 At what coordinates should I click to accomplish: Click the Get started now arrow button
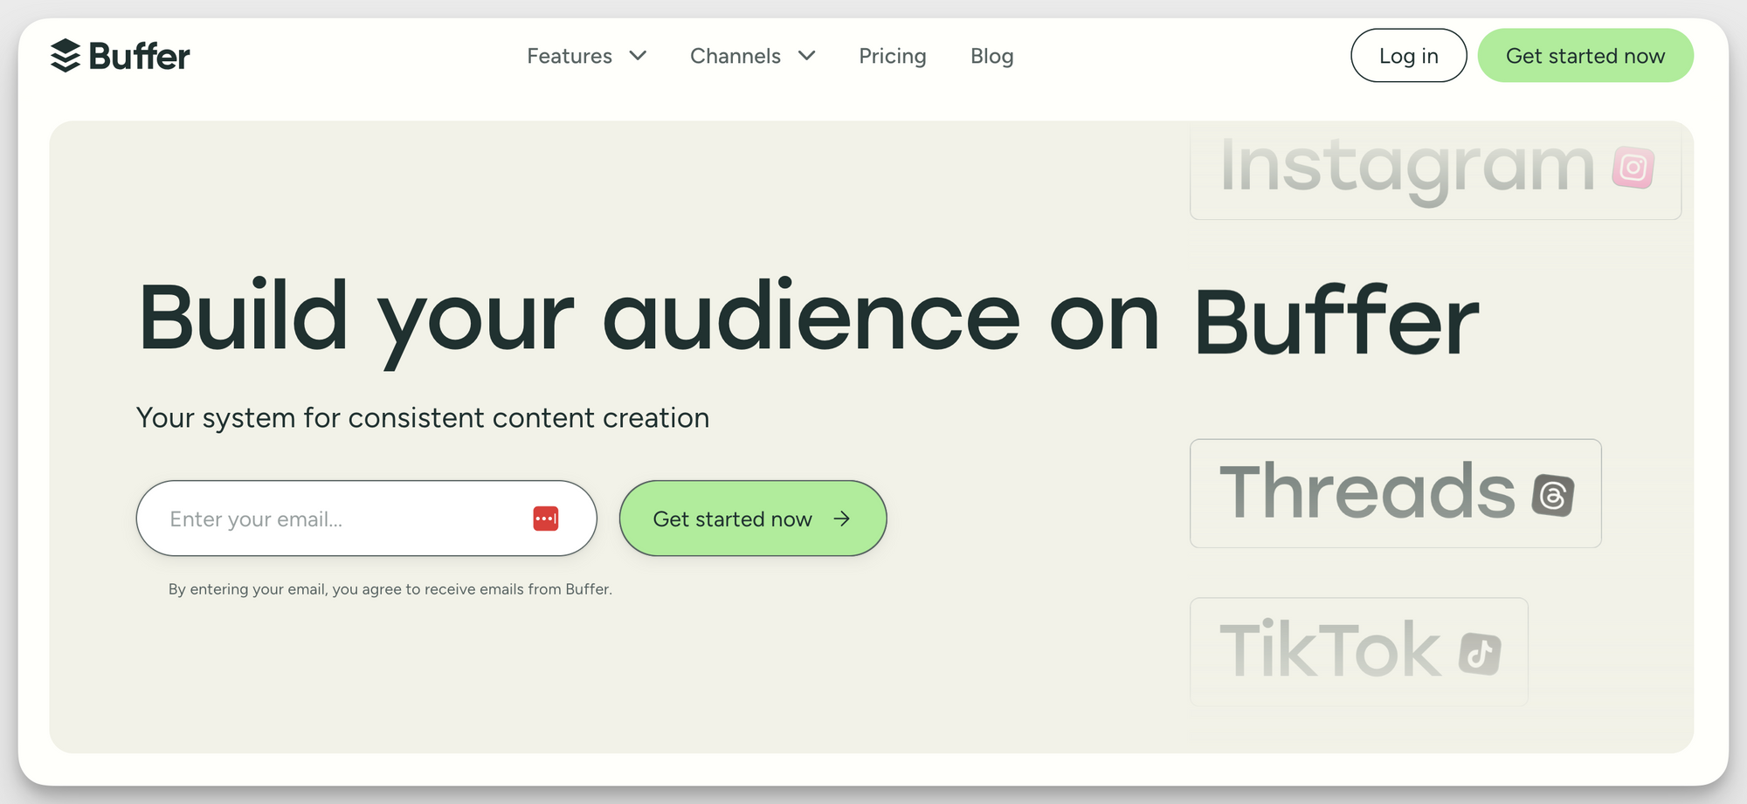tap(753, 519)
